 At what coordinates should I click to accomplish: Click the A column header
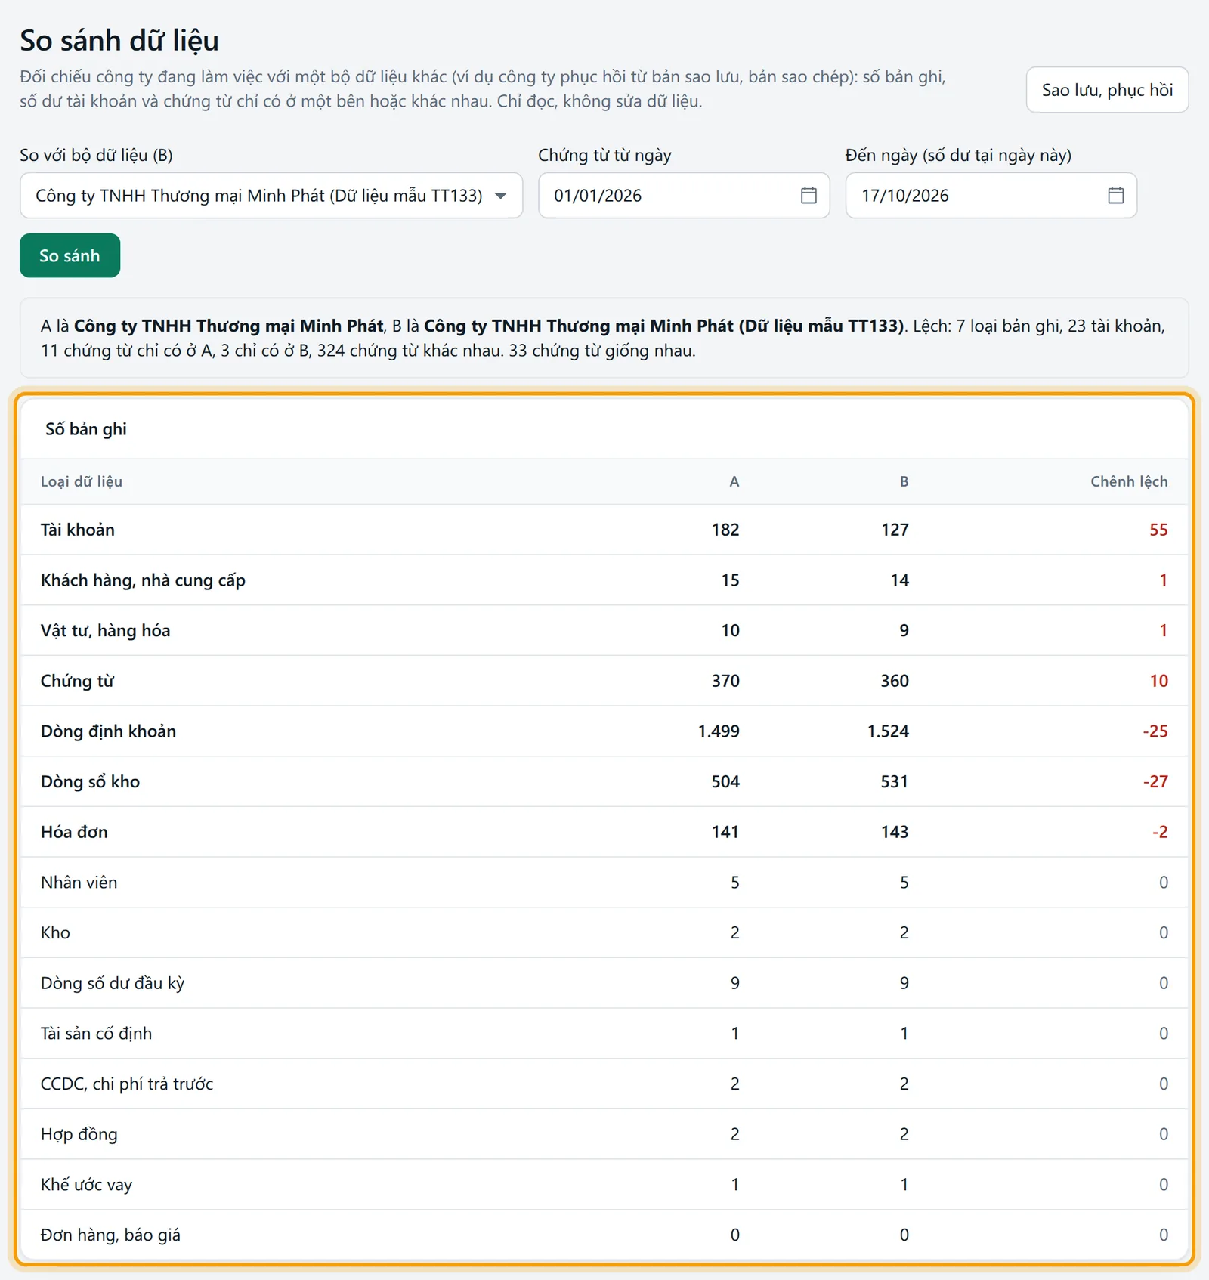(734, 481)
